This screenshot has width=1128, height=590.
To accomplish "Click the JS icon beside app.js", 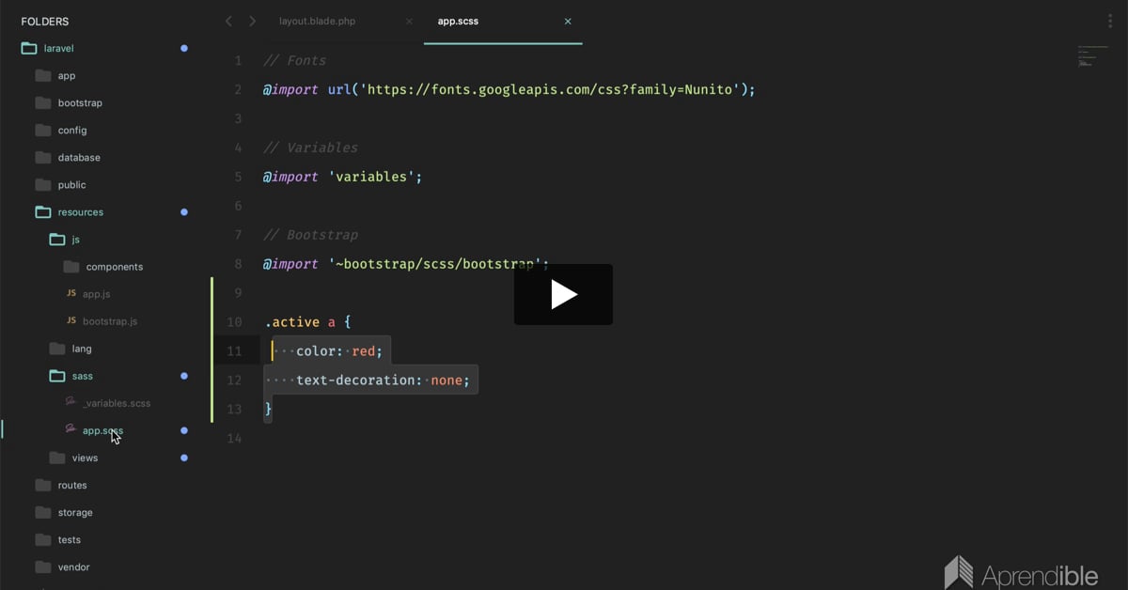I will 71,293.
